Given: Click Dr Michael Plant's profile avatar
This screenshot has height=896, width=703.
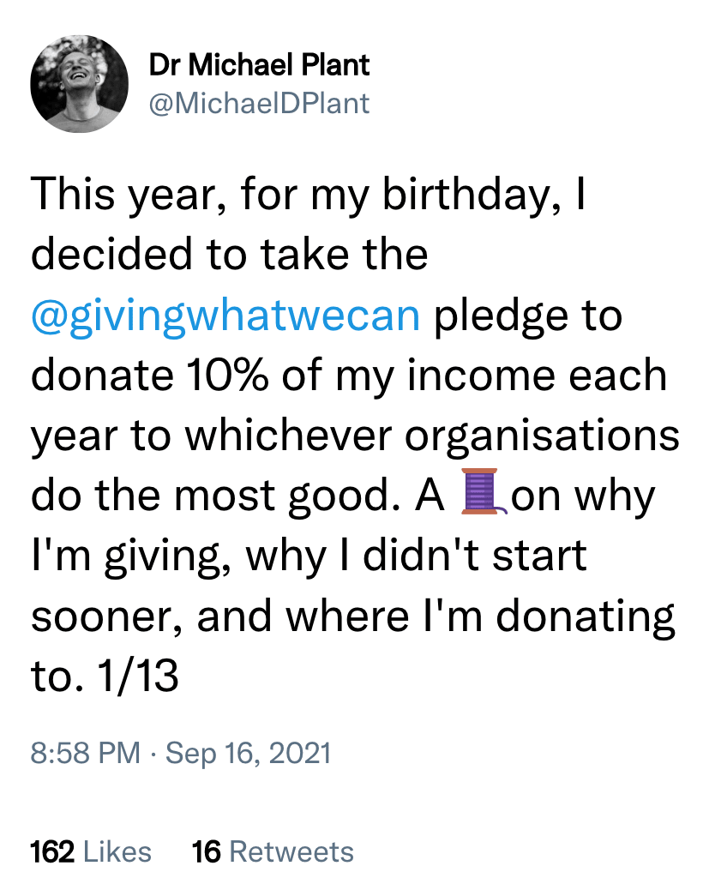Looking at the screenshot, I should tap(80, 84).
